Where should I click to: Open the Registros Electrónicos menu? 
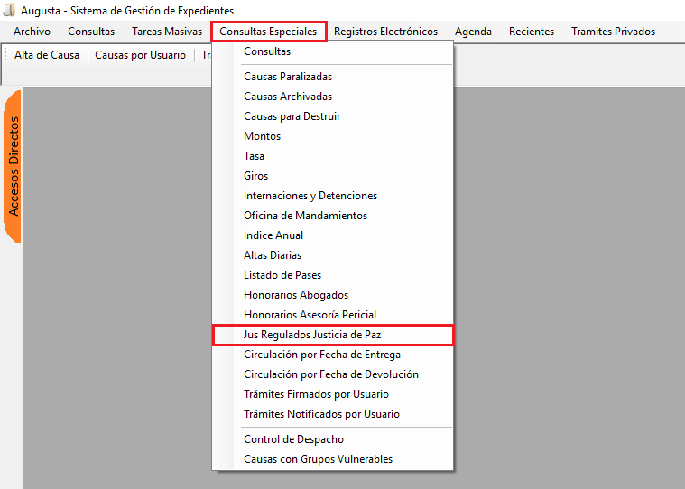(x=385, y=32)
